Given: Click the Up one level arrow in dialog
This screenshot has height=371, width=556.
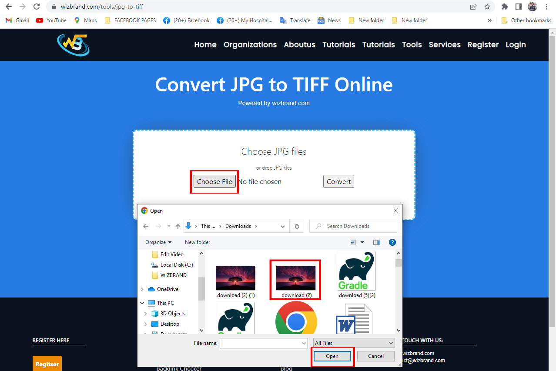Looking at the screenshot, I should click(x=178, y=226).
